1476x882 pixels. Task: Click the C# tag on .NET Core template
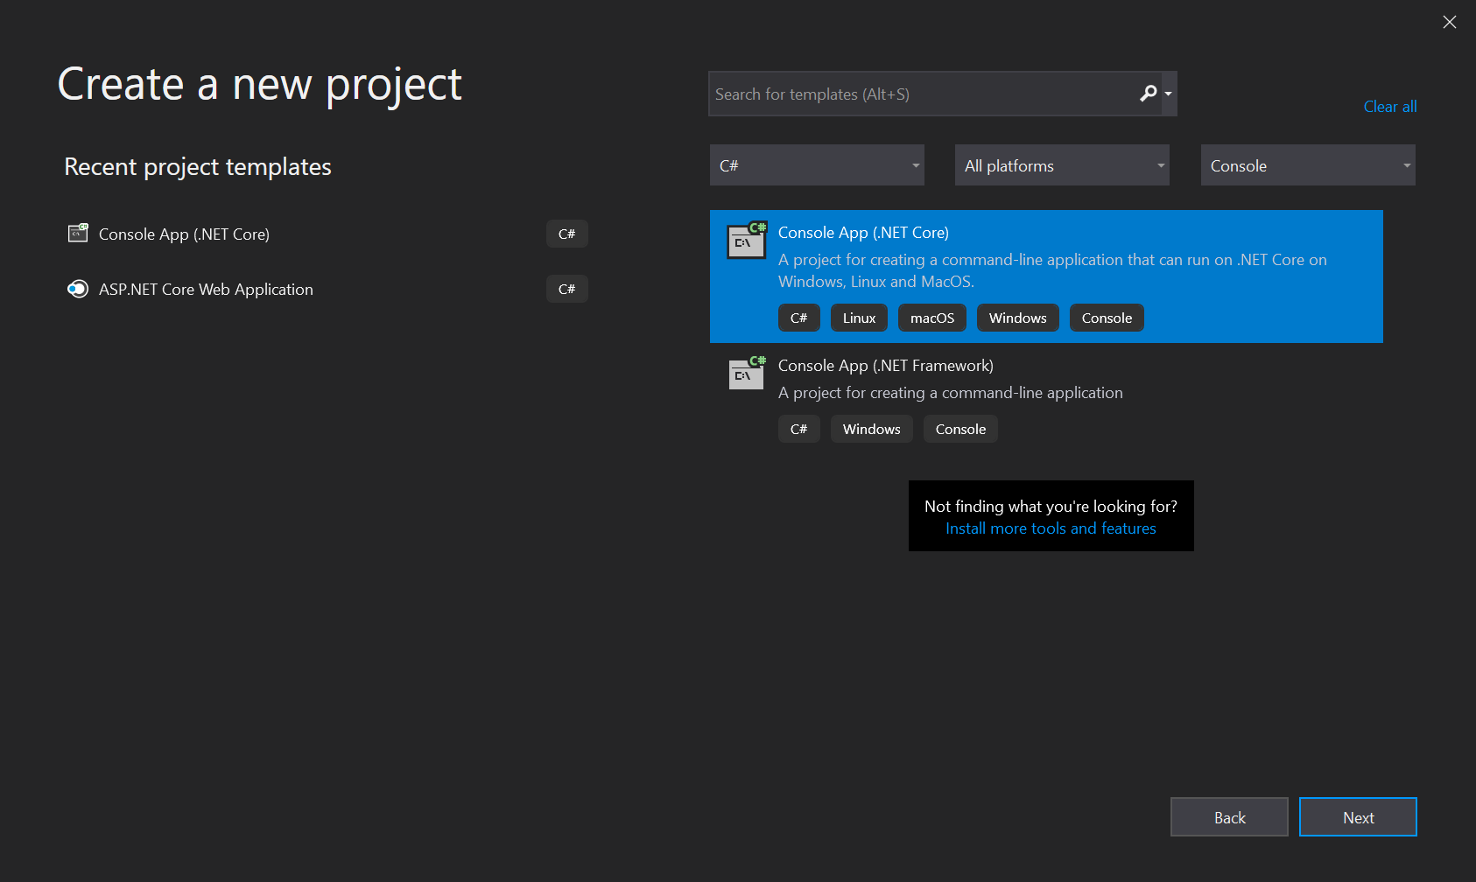tap(799, 318)
